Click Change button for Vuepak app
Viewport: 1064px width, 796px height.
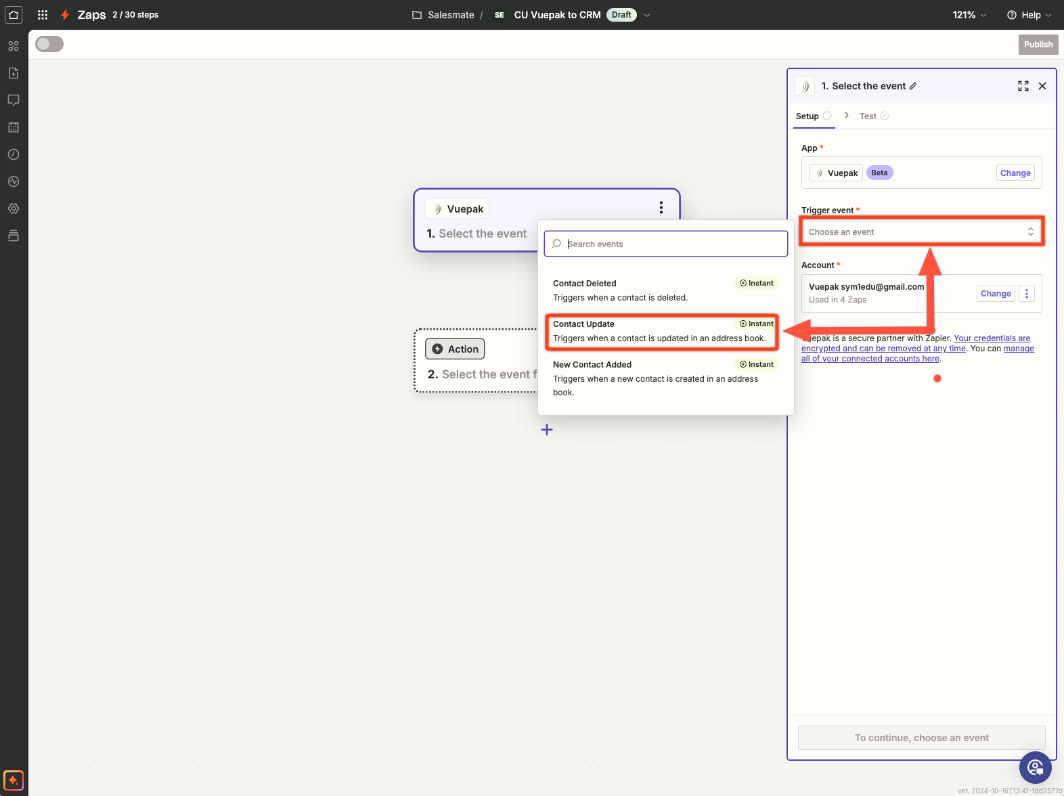pyautogui.click(x=1015, y=173)
